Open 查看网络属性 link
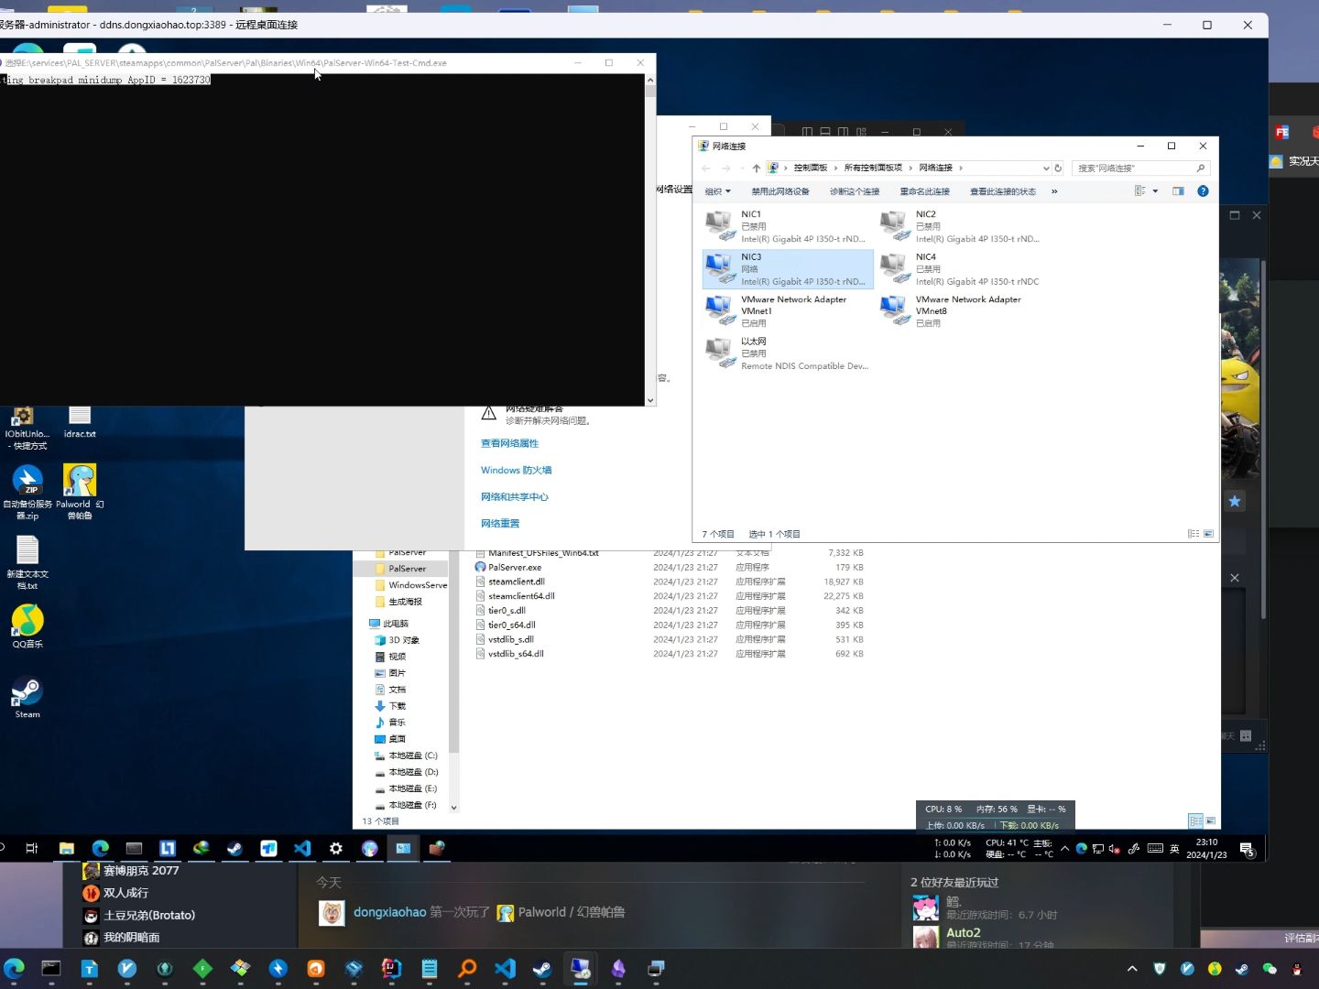The image size is (1319, 989). point(509,443)
